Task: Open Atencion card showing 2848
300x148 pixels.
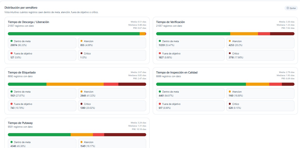Action: tap(112, 93)
